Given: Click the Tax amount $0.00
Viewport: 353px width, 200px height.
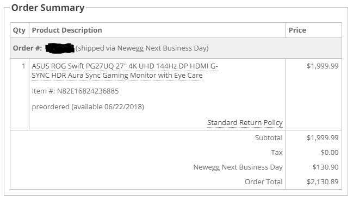Looking at the screenshot, I should point(330,153).
